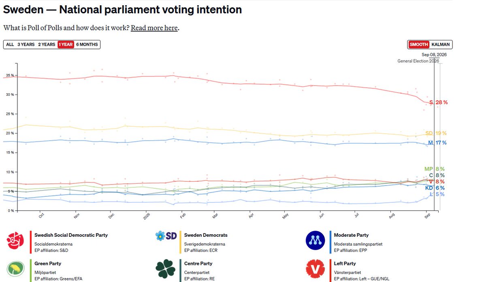Open the Read more here link
Viewport: 486px width, 282px height.
(154, 28)
